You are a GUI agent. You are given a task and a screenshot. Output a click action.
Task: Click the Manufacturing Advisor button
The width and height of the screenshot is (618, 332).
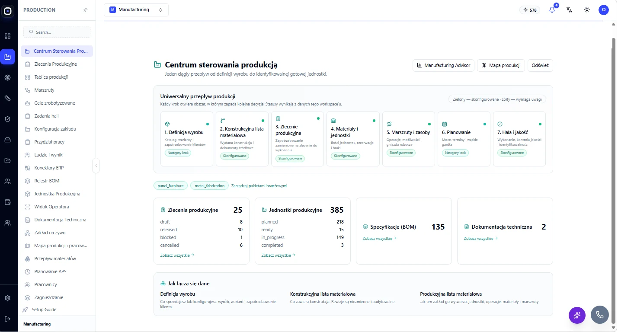click(444, 65)
